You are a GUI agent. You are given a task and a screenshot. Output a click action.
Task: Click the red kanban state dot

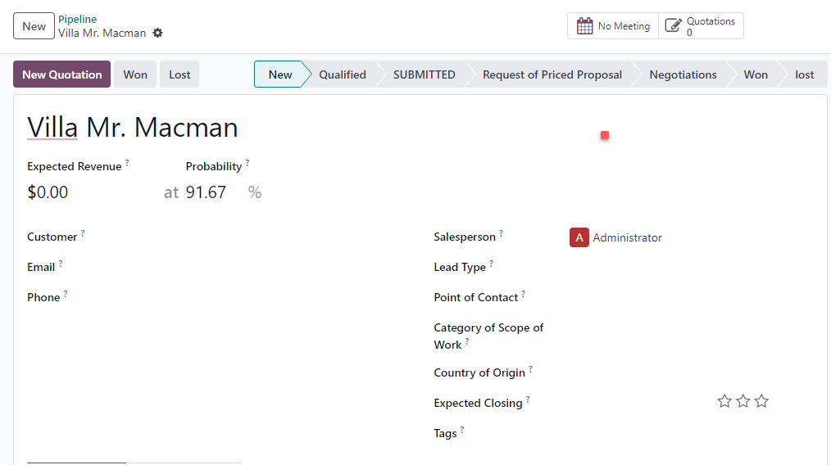pos(605,136)
